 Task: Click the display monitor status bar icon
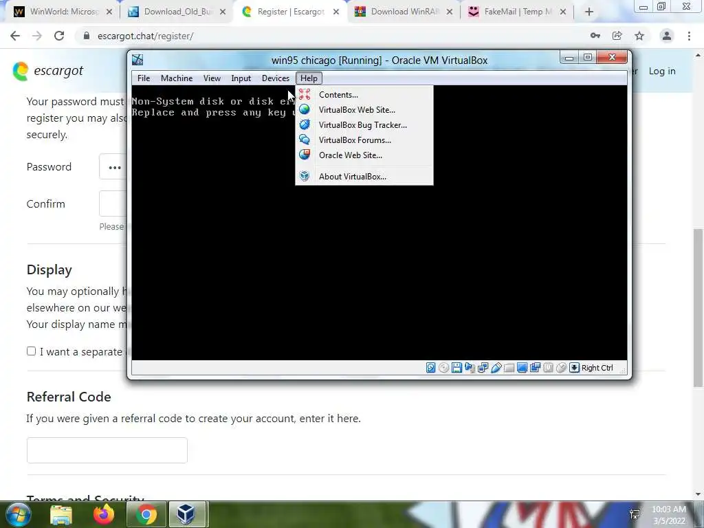click(522, 368)
